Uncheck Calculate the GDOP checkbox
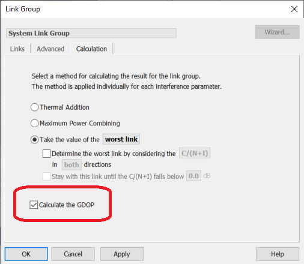This screenshot has width=304, height=264. coord(34,205)
